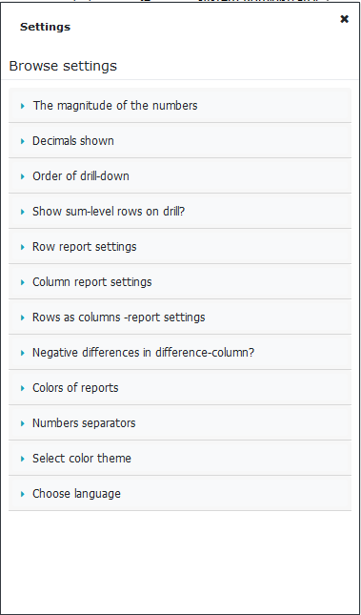
Task: Click the arrow icon beside Decimals shown
Action: [23, 141]
